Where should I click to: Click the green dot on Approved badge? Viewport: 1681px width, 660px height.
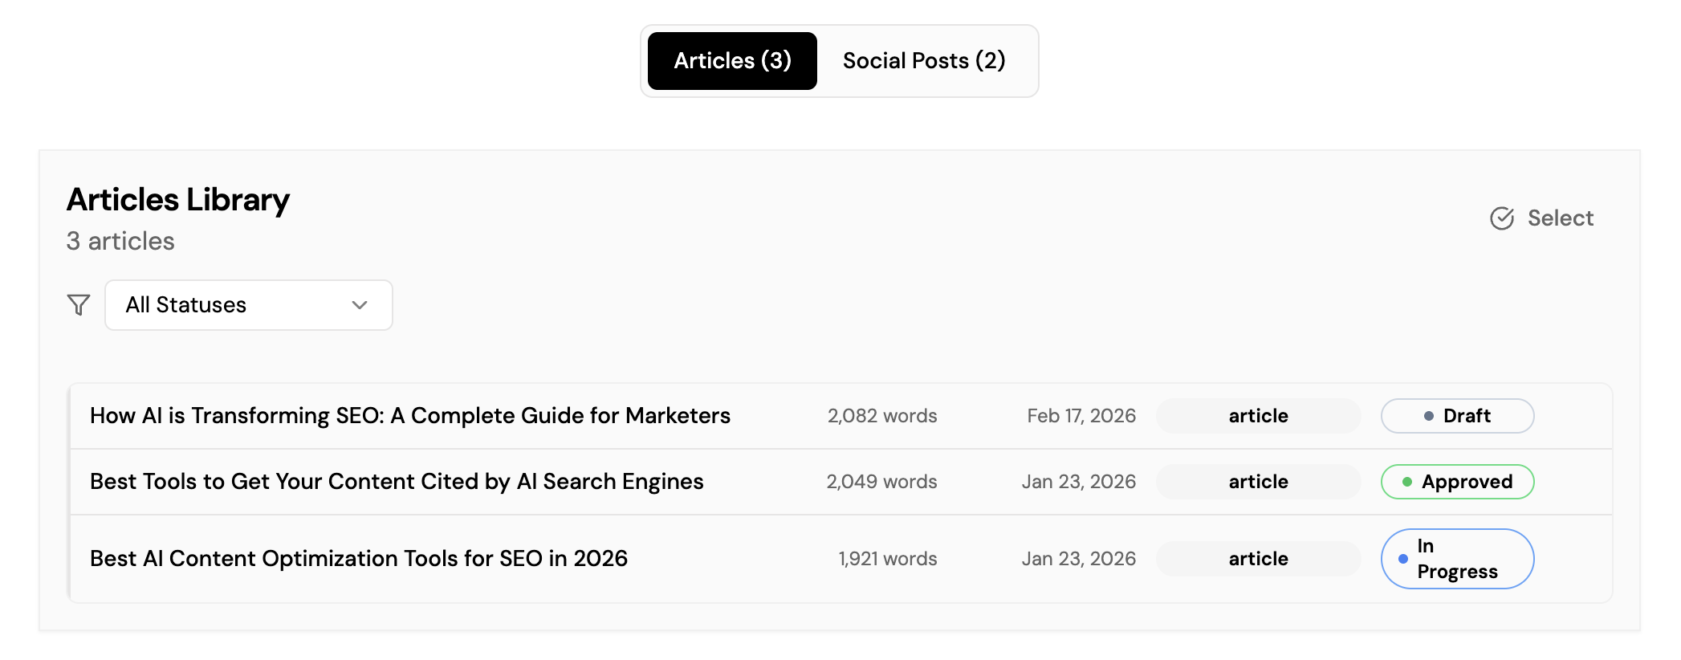[1406, 482]
